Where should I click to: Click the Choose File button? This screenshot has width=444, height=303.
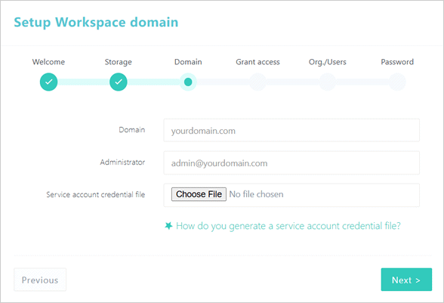pyautogui.click(x=199, y=194)
